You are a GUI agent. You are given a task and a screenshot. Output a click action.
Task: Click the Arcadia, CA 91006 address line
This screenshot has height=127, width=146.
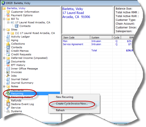pyautogui.click(x=76, y=17)
